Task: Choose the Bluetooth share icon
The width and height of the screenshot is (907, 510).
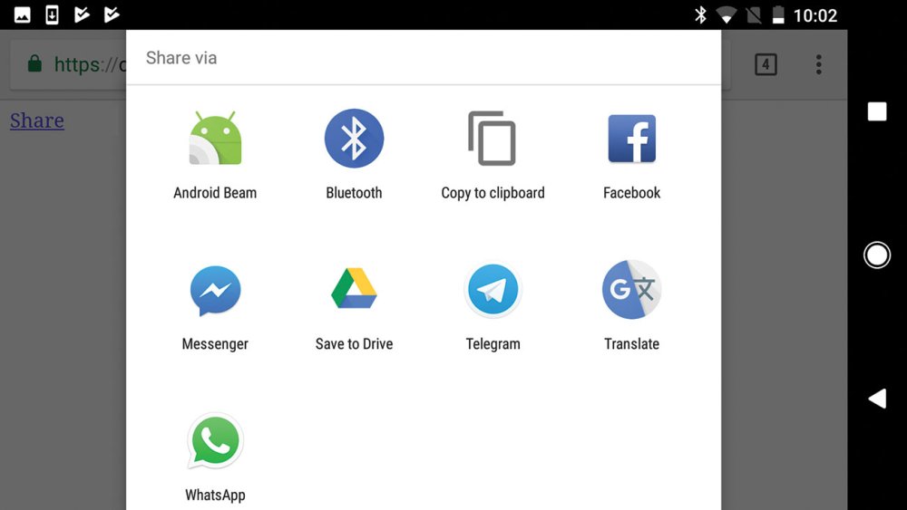Action: coord(354,138)
